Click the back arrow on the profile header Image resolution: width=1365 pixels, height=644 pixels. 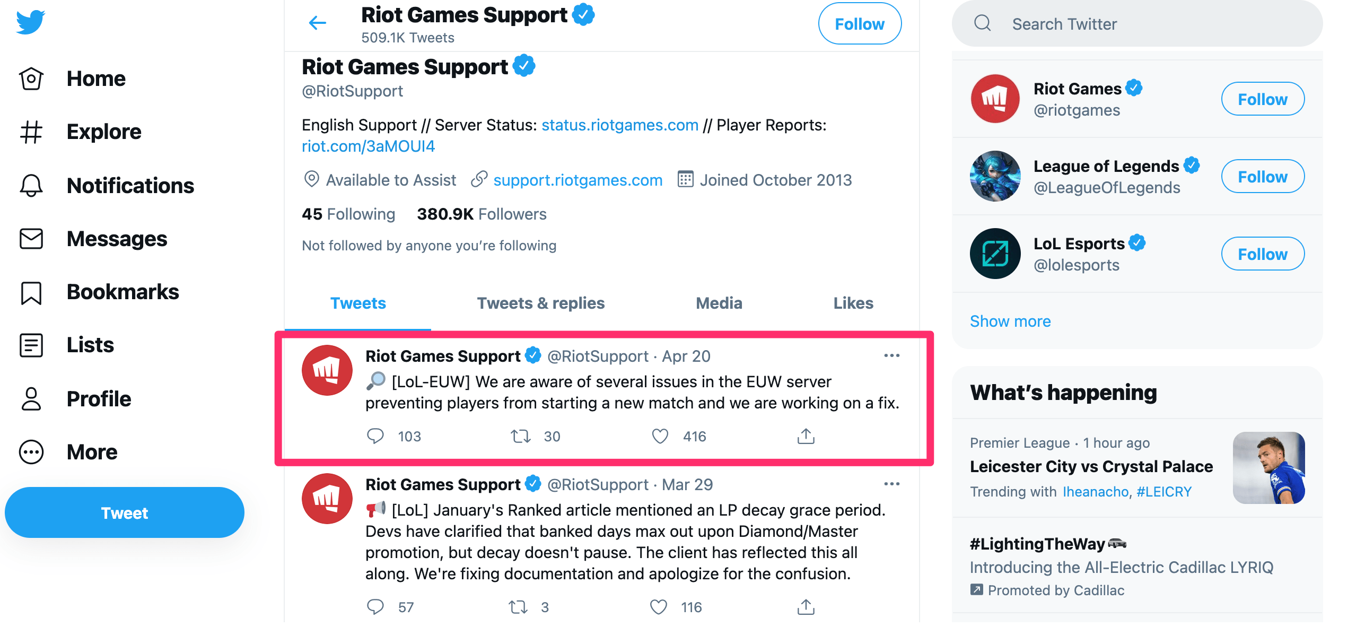317,23
